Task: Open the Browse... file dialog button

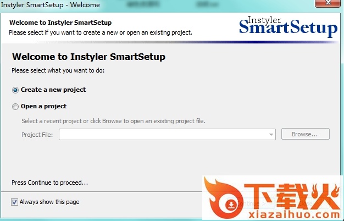Action: pos(306,134)
